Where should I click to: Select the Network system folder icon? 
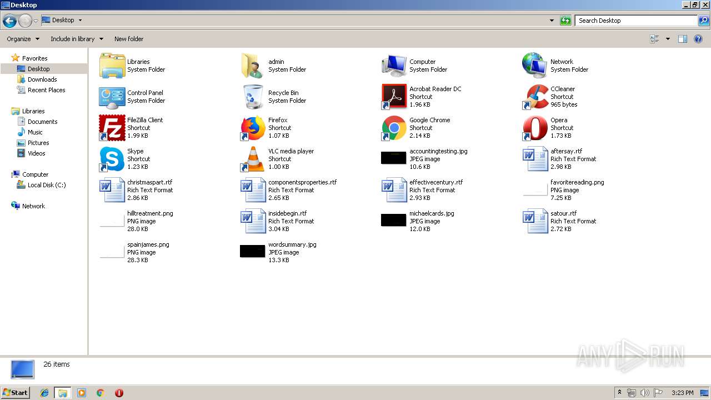coord(535,66)
